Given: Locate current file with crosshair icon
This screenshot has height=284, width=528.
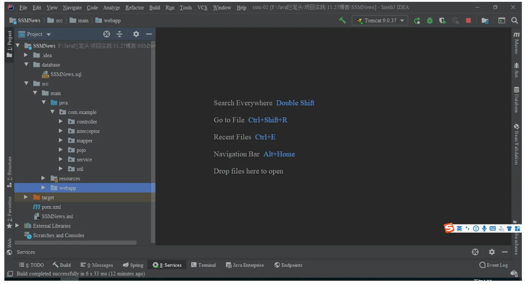Looking at the screenshot, I should [107, 34].
